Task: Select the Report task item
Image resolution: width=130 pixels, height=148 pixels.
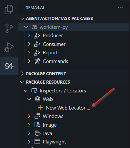Action: pyautogui.click(x=50, y=53)
